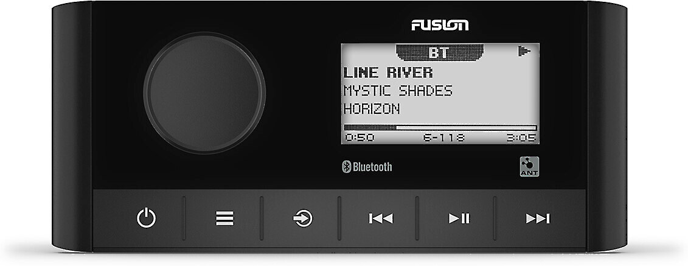Select MYSTIC SHADES artist line
The height and width of the screenshot is (266, 688).
tap(397, 91)
